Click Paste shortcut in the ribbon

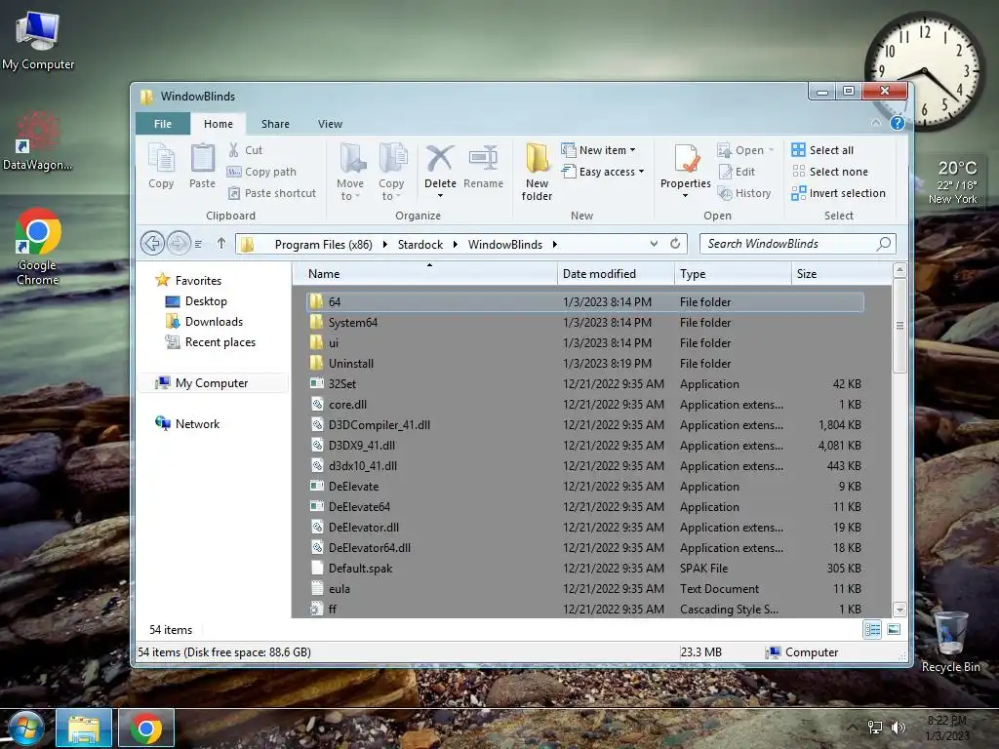(272, 193)
